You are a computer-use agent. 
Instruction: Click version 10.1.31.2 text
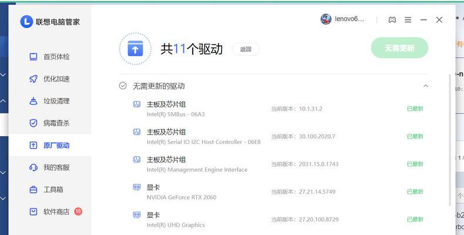(311, 109)
